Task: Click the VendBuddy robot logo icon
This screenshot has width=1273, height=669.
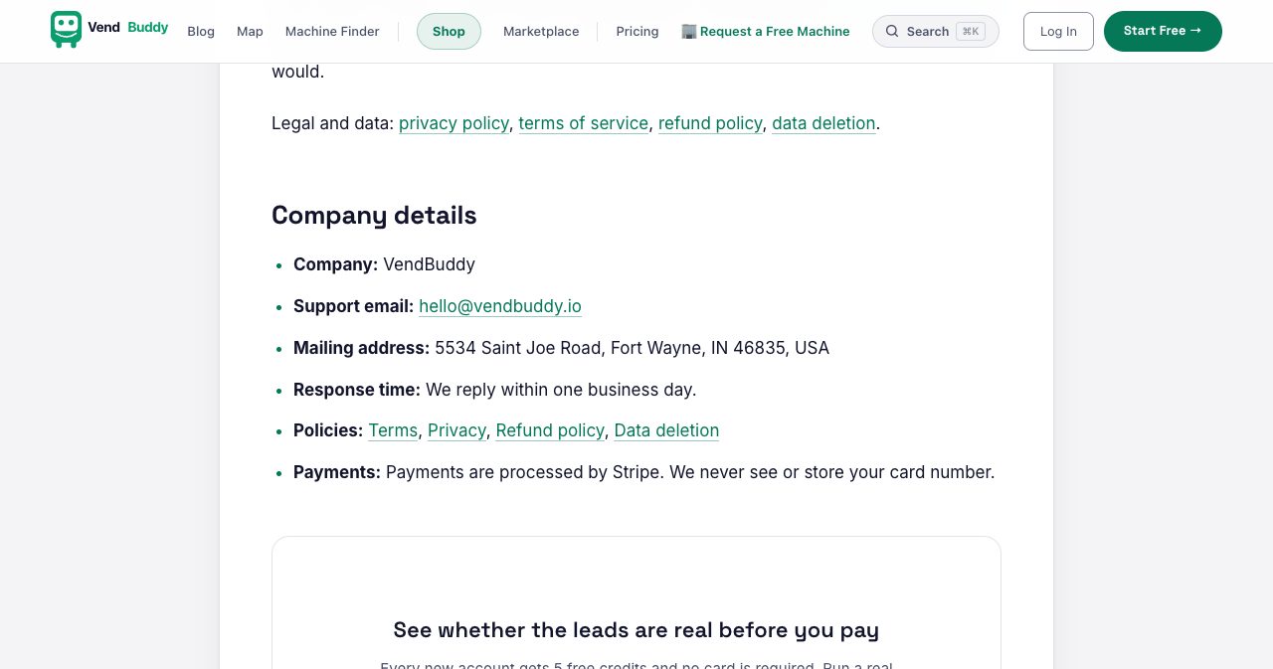Action: tap(66, 30)
